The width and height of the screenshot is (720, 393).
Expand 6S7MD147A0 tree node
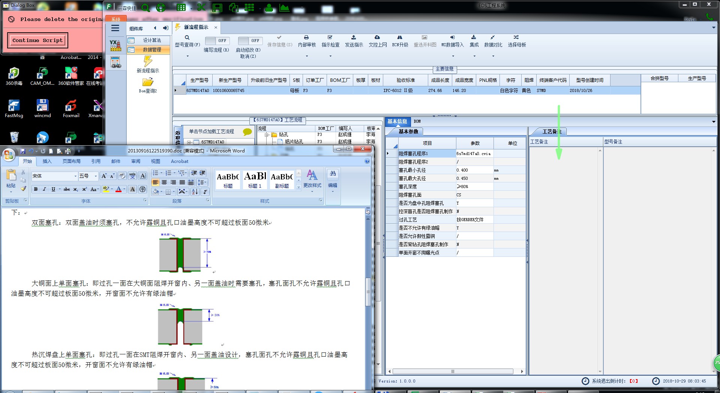pyautogui.click(x=189, y=142)
